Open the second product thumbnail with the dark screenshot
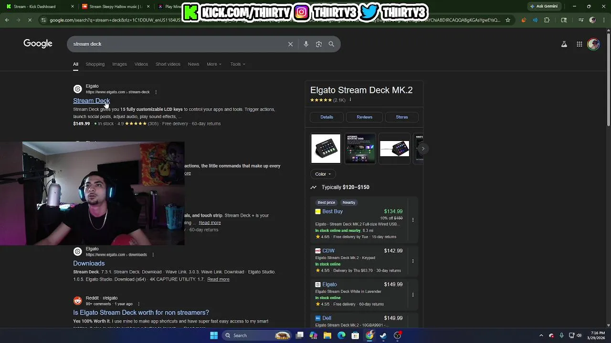The image size is (611, 343). click(360, 149)
